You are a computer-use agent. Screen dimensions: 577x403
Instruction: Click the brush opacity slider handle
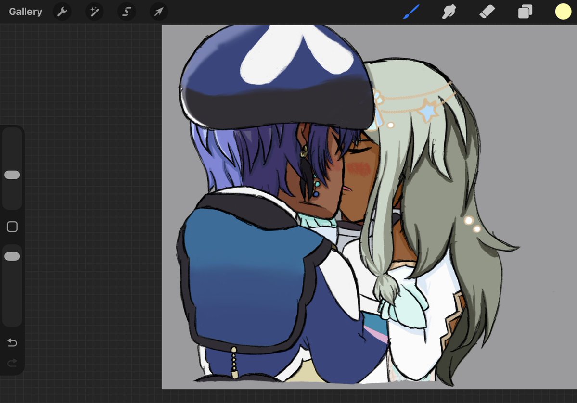pos(12,256)
